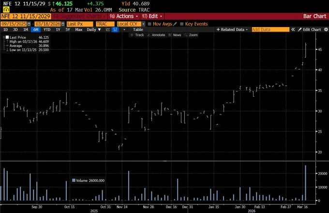Viewport: 329px width, 213px height.
Task: Click the Vol 26.0MM header value
Action: click(x=98, y=10)
